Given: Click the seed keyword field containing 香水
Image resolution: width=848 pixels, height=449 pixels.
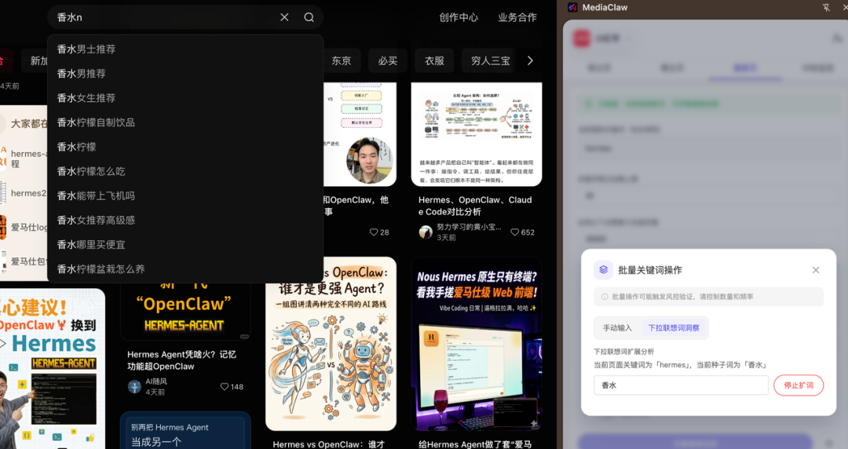Looking at the screenshot, I should 681,385.
